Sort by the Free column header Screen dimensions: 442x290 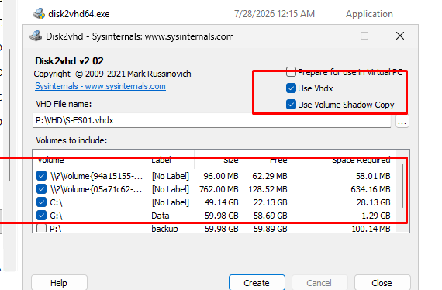tap(268, 160)
